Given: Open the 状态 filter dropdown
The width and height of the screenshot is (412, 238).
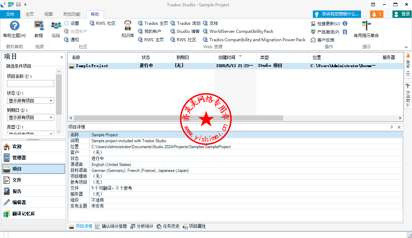Looking at the screenshot, I should 30,101.
